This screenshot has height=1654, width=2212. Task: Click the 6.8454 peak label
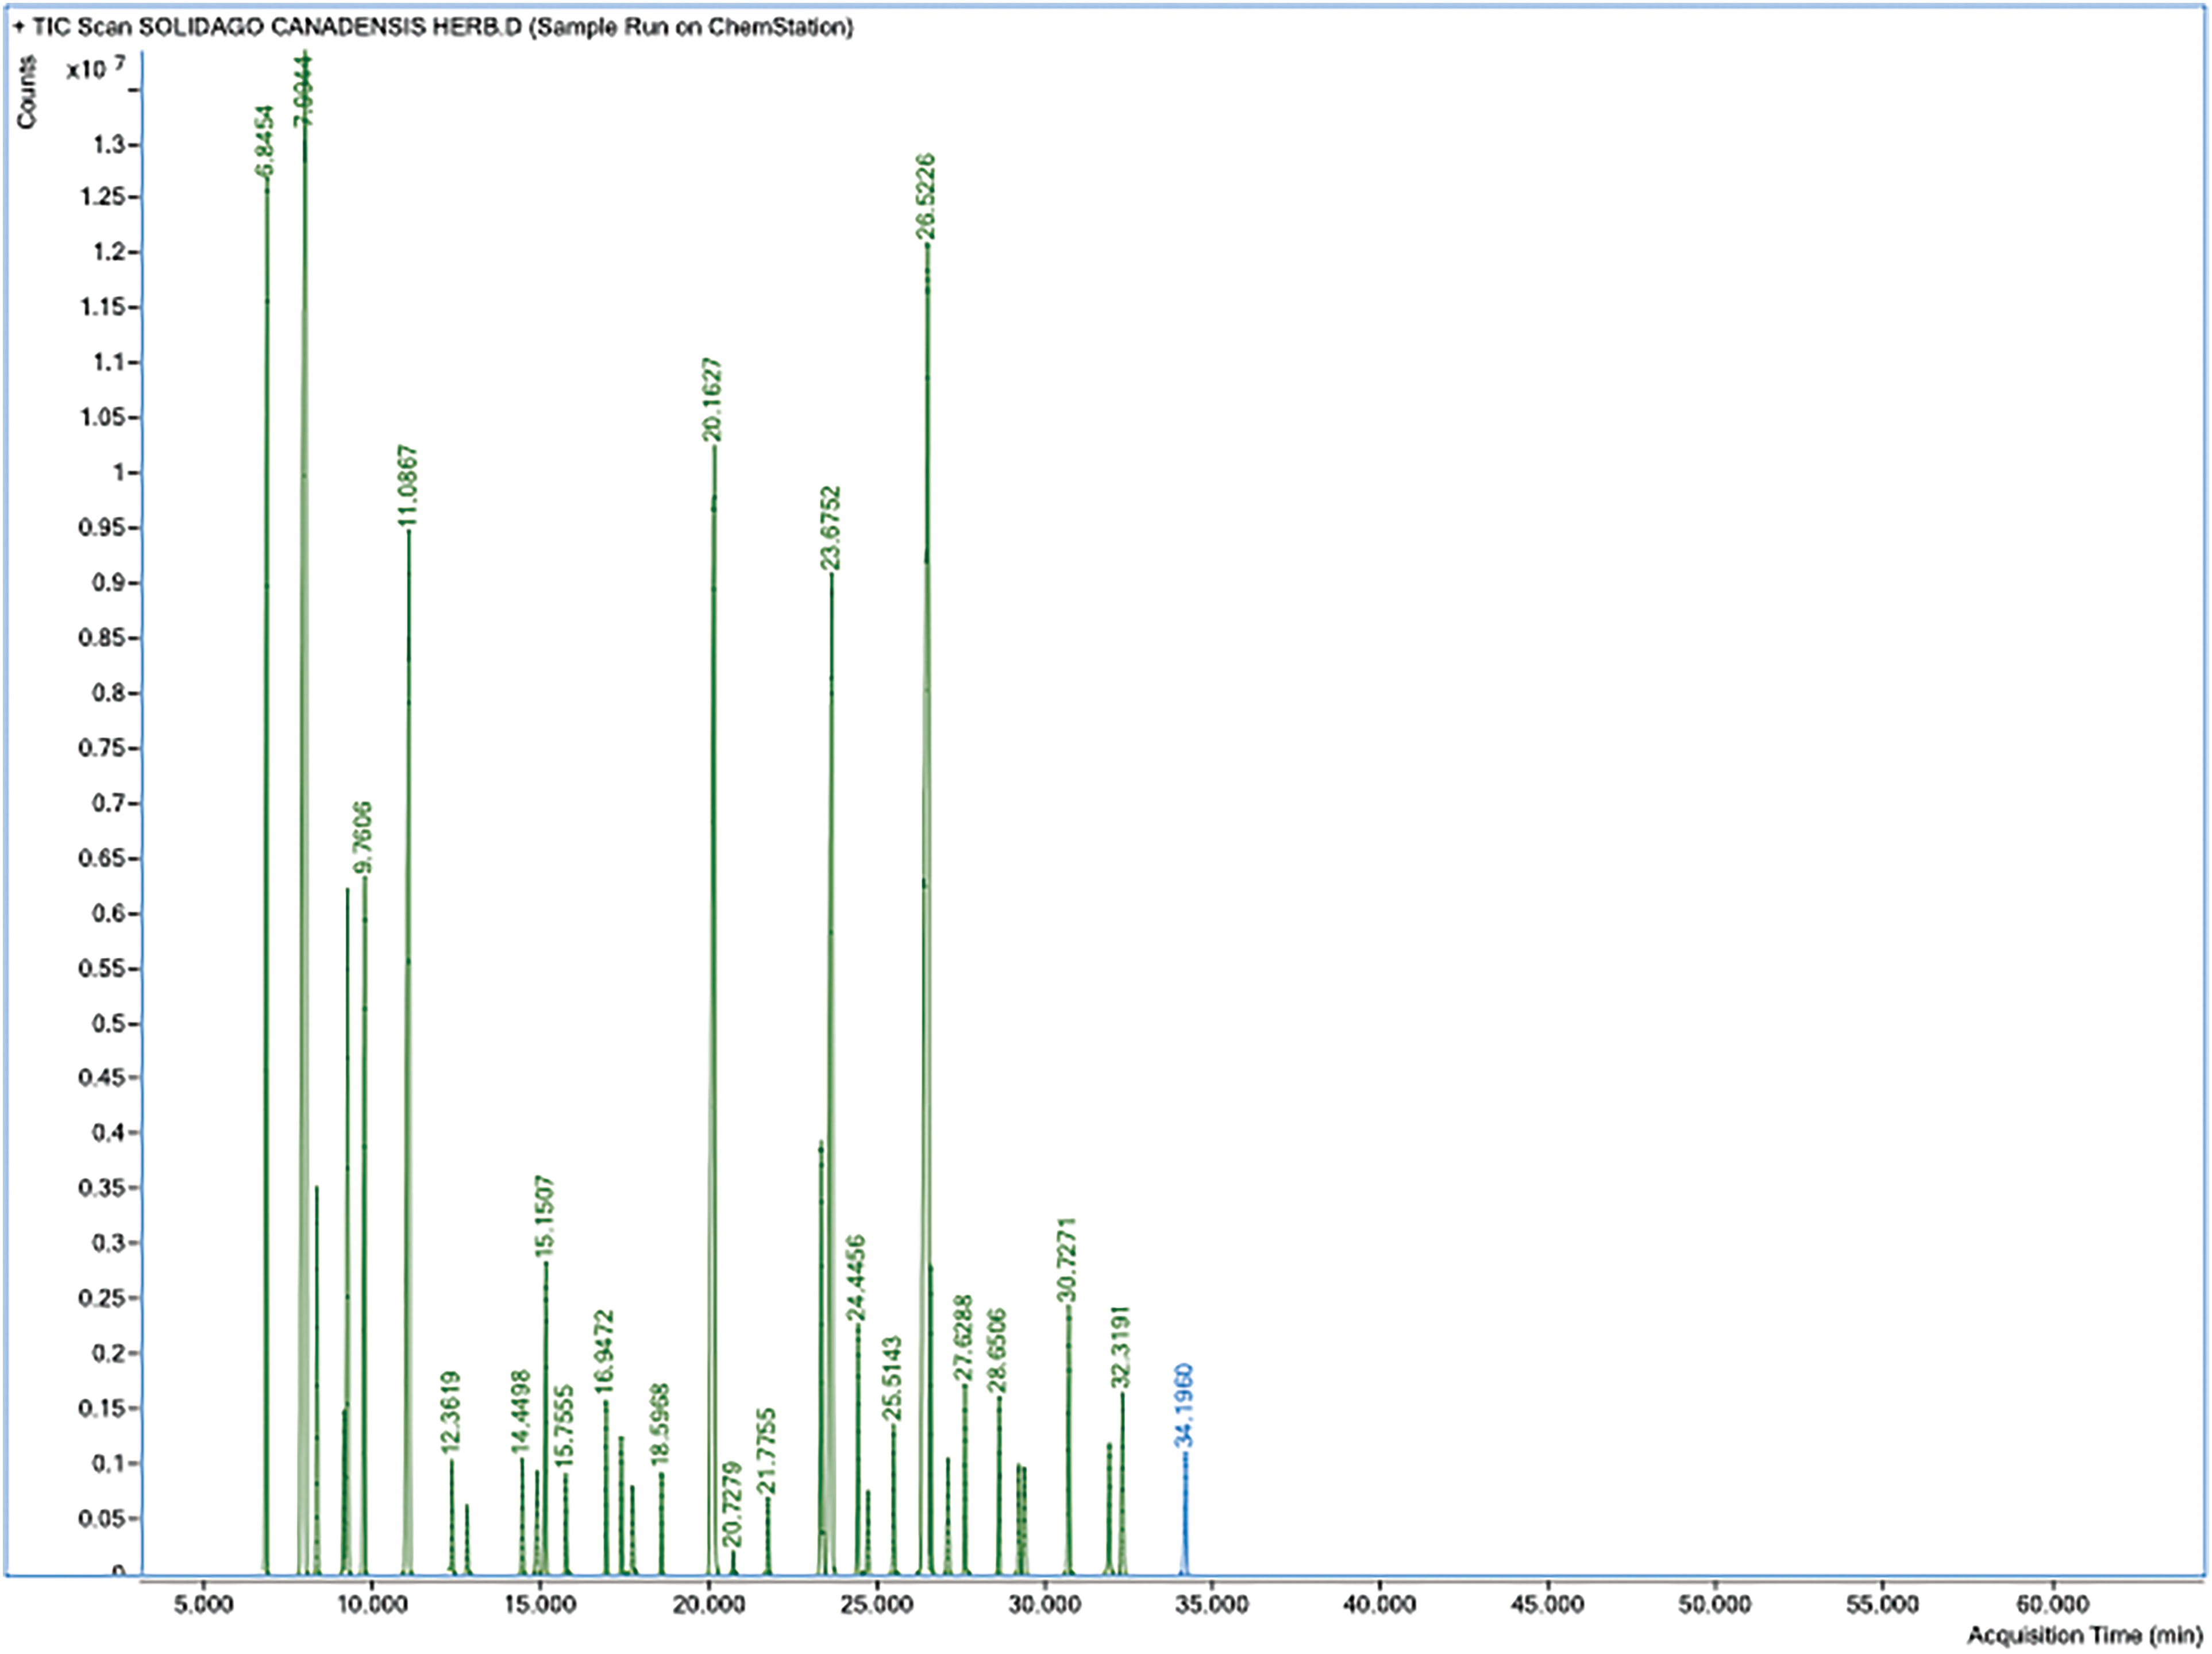click(x=265, y=142)
